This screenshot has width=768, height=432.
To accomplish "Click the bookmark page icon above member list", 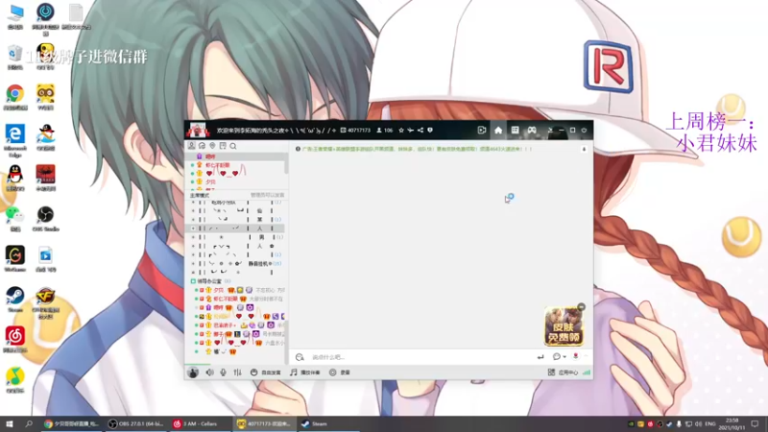I will (x=223, y=146).
